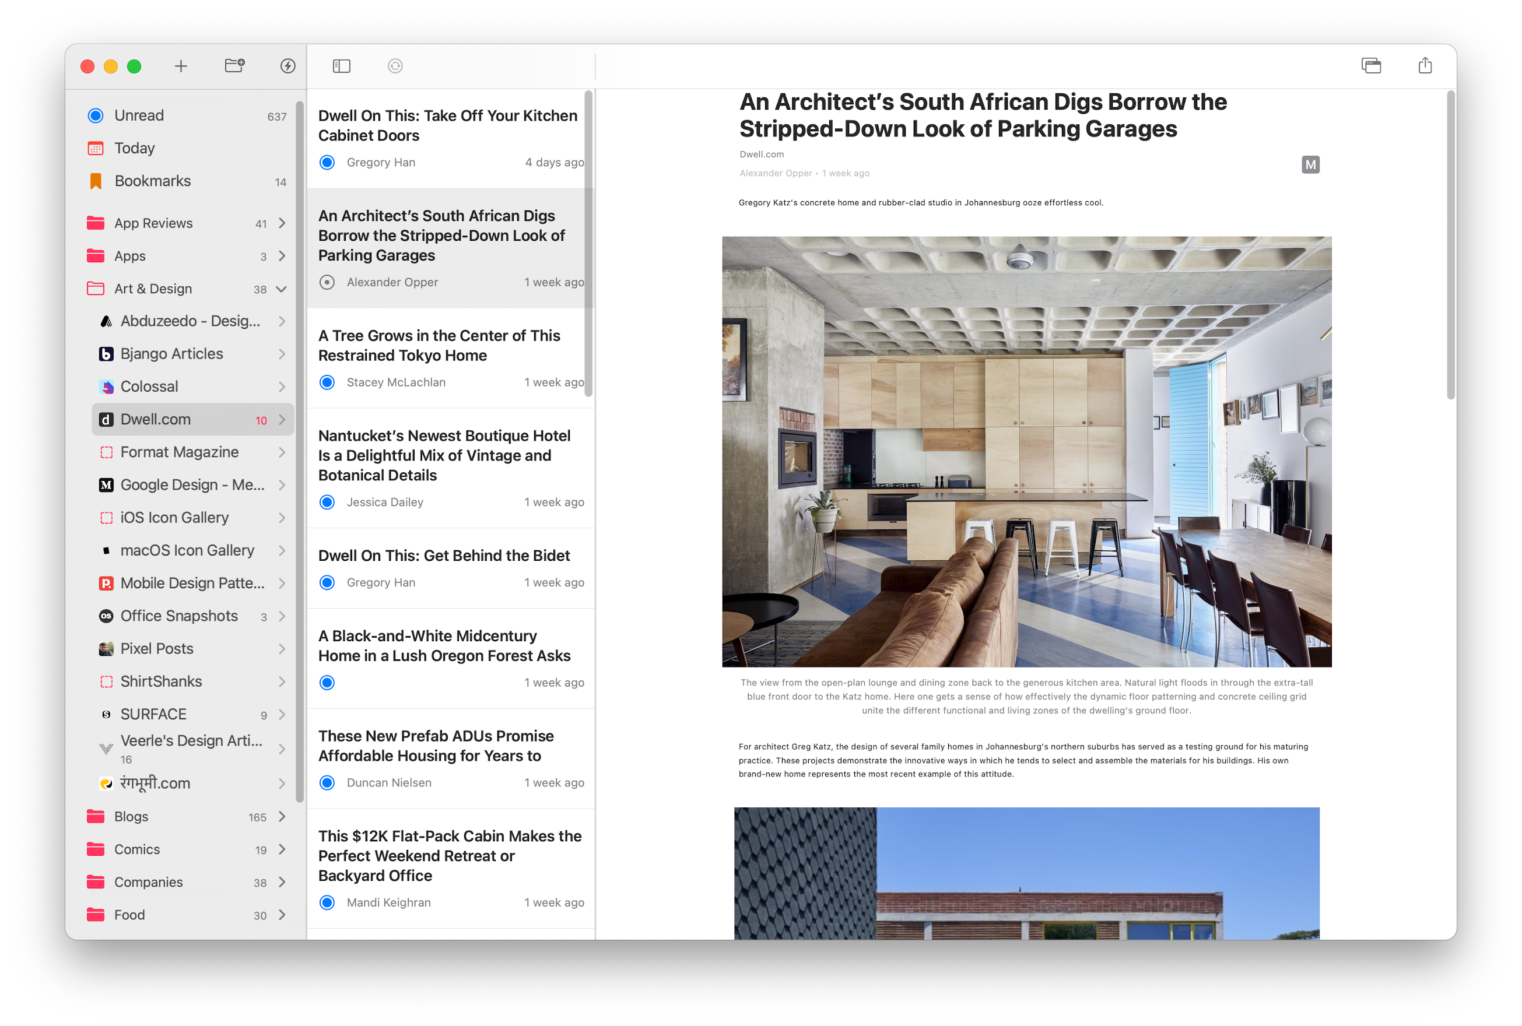Click the refresh feeds circular icon
This screenshot has width=1522, height=1026.
click(395, 66)
